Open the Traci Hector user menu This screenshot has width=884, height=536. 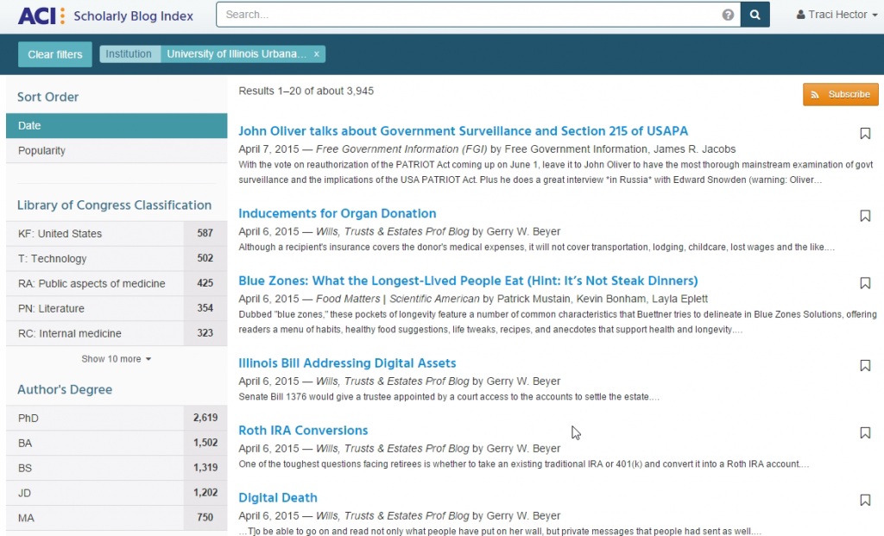(837, 15)
